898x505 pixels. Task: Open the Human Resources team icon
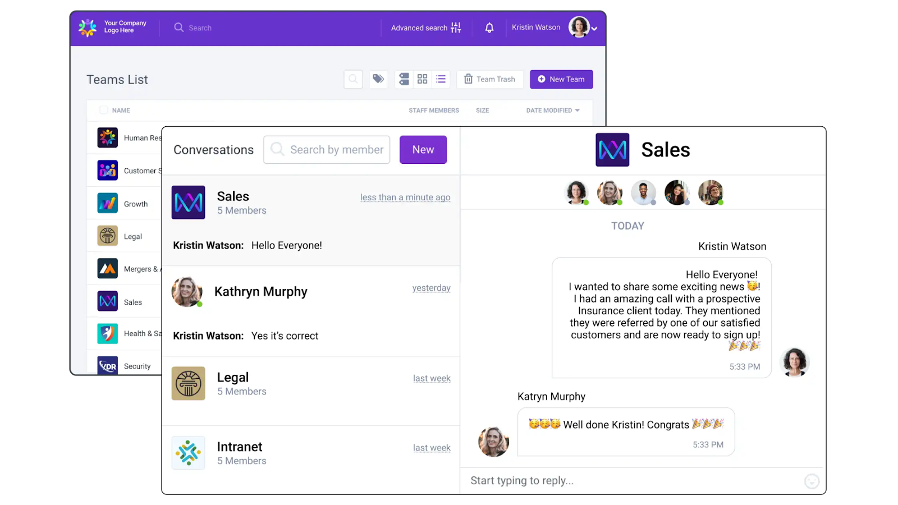107,137
